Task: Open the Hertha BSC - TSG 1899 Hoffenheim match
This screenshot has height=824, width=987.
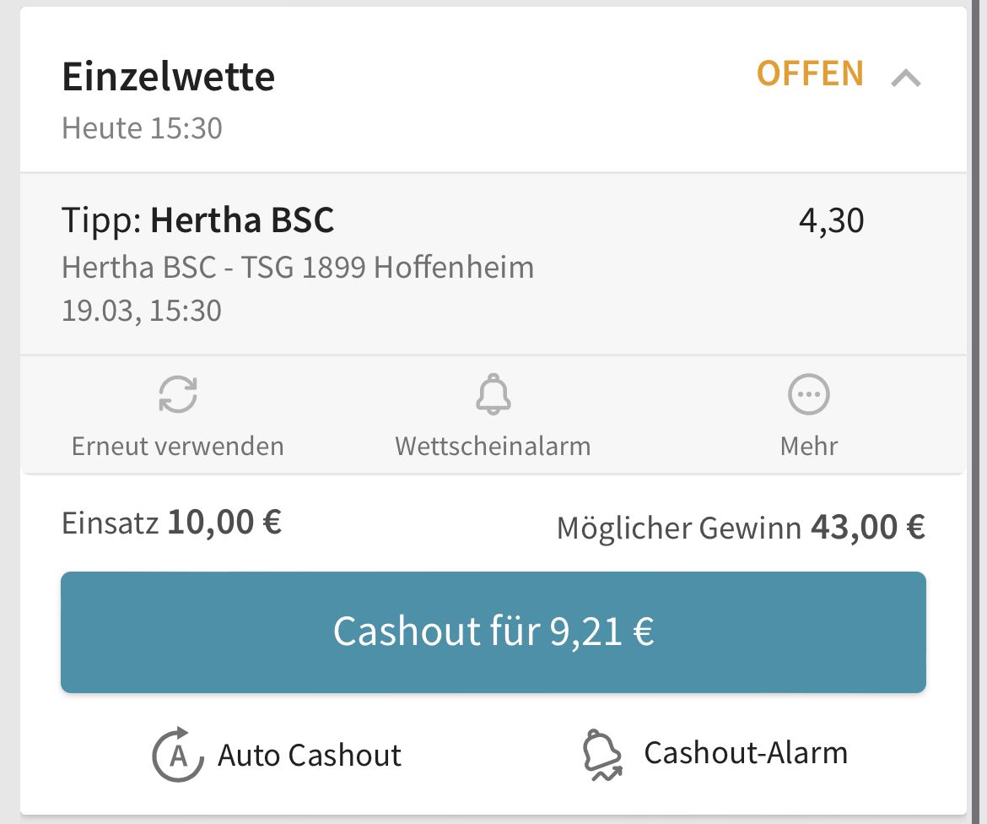Action: (298, 267)
